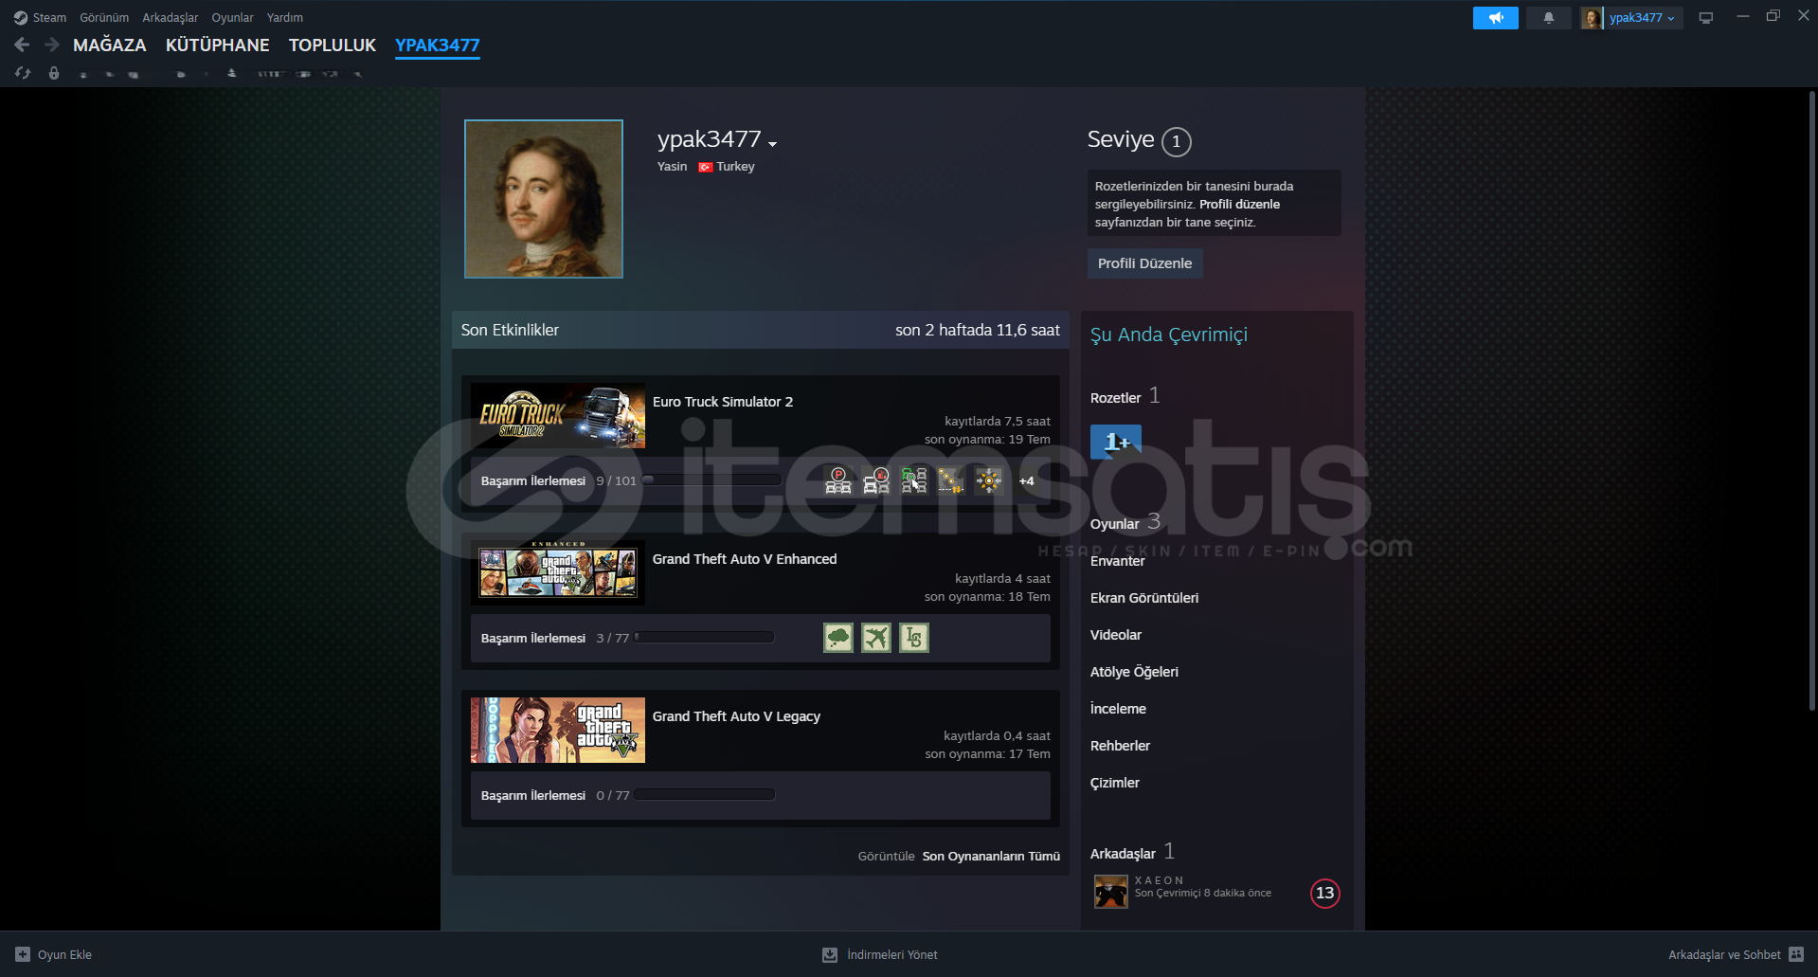
Task: Click the GTA V Enhanced LS achievement icon
Action: pos(914,638)
